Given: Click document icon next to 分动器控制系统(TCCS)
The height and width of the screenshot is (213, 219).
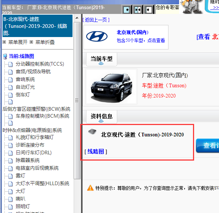Looking at the screenshot, I should 11,64.
